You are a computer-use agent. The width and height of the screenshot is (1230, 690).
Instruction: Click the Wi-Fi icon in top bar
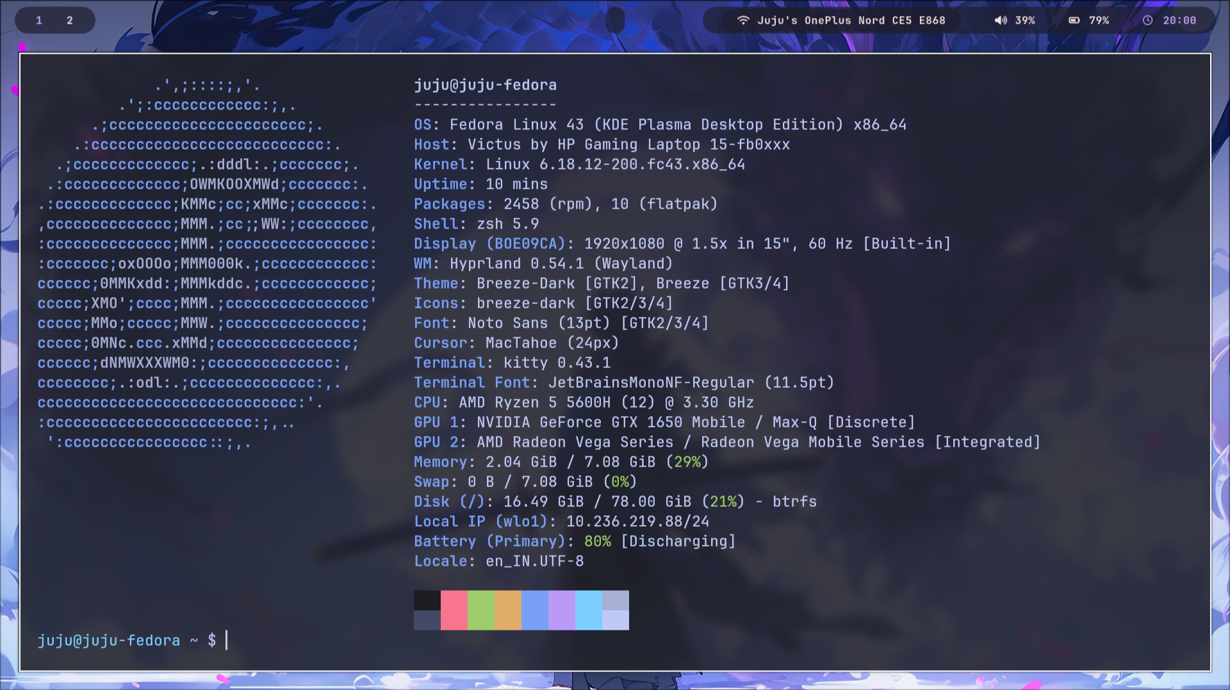(x=743, y=20)
